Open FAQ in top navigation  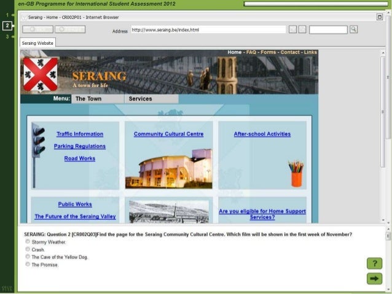pyautogui.click(x=251, y=52)
